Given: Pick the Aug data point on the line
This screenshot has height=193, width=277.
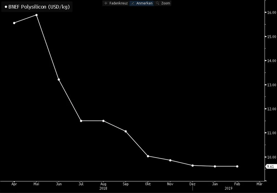Looking at the screenshot, I should [x=103, y=121].
